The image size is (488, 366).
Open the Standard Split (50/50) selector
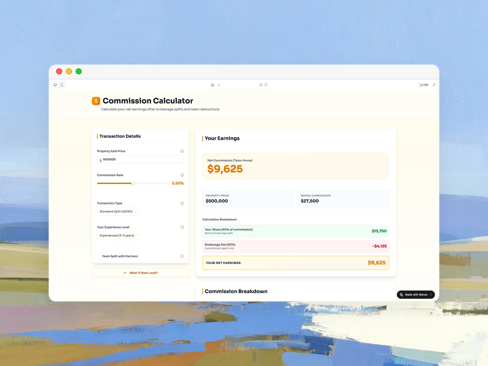(118, 211)
